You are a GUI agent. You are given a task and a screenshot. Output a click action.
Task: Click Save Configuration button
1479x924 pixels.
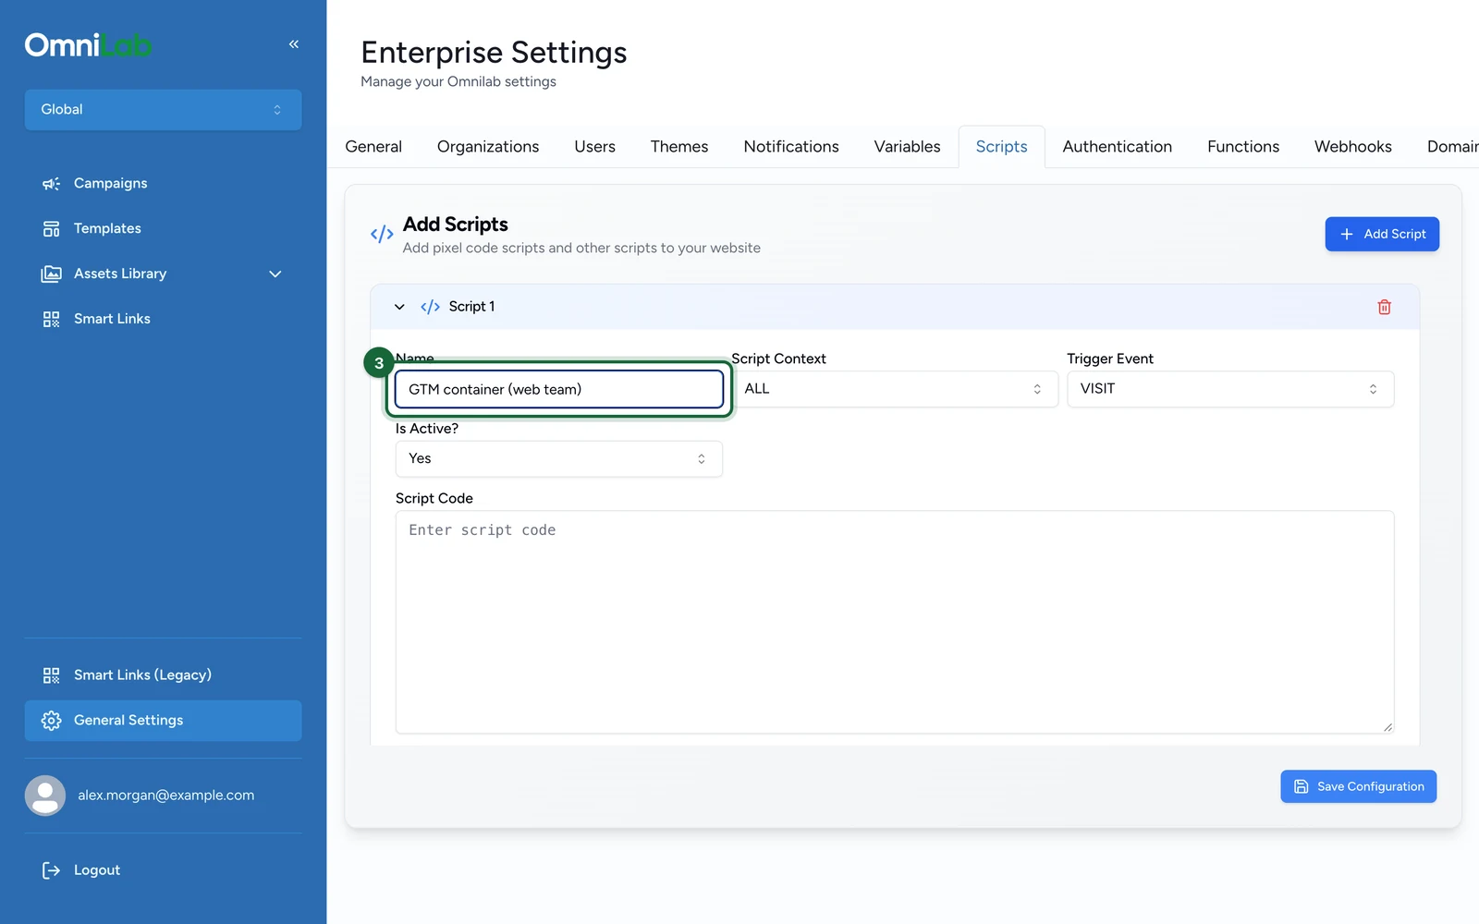click(1358, 786)
